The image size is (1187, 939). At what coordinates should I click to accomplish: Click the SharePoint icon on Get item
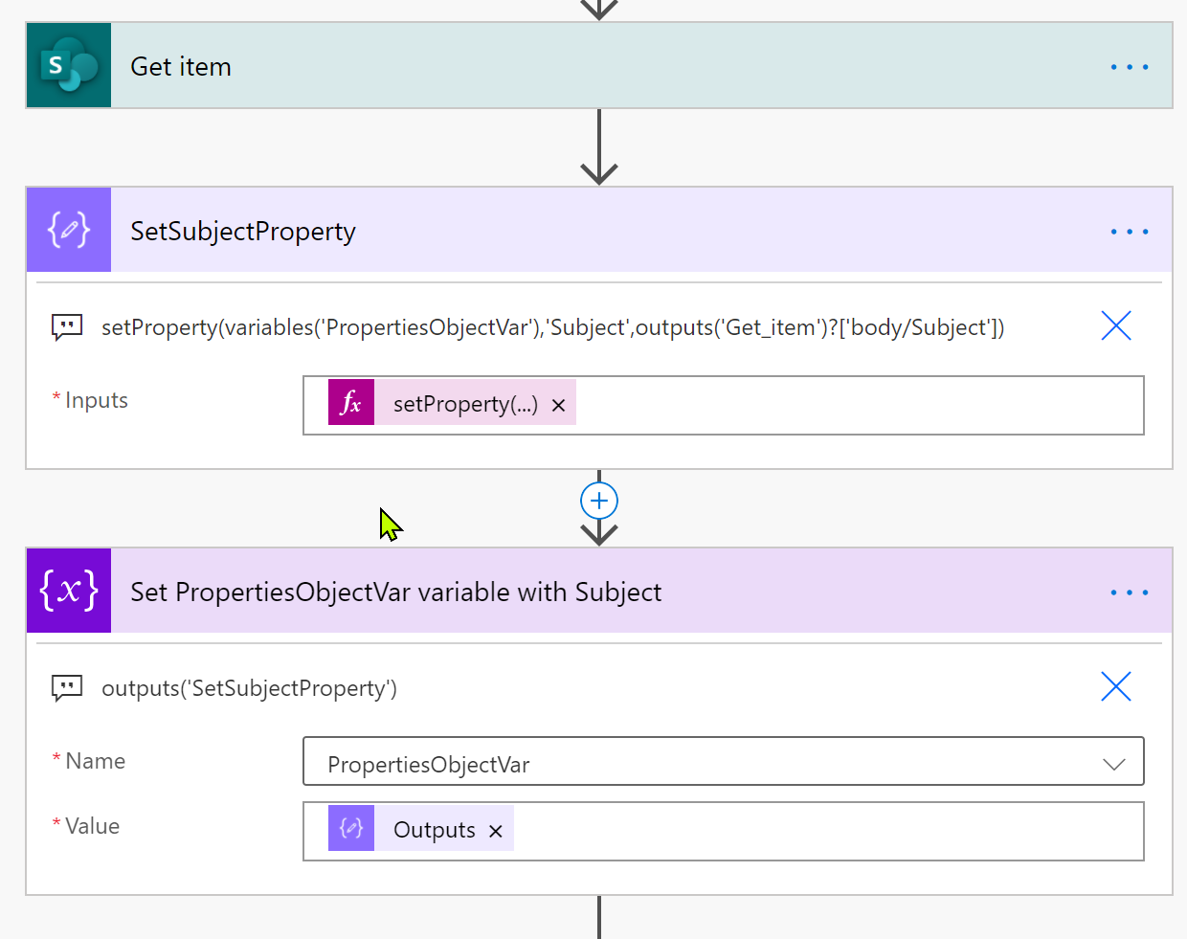(x=69, y=66)
